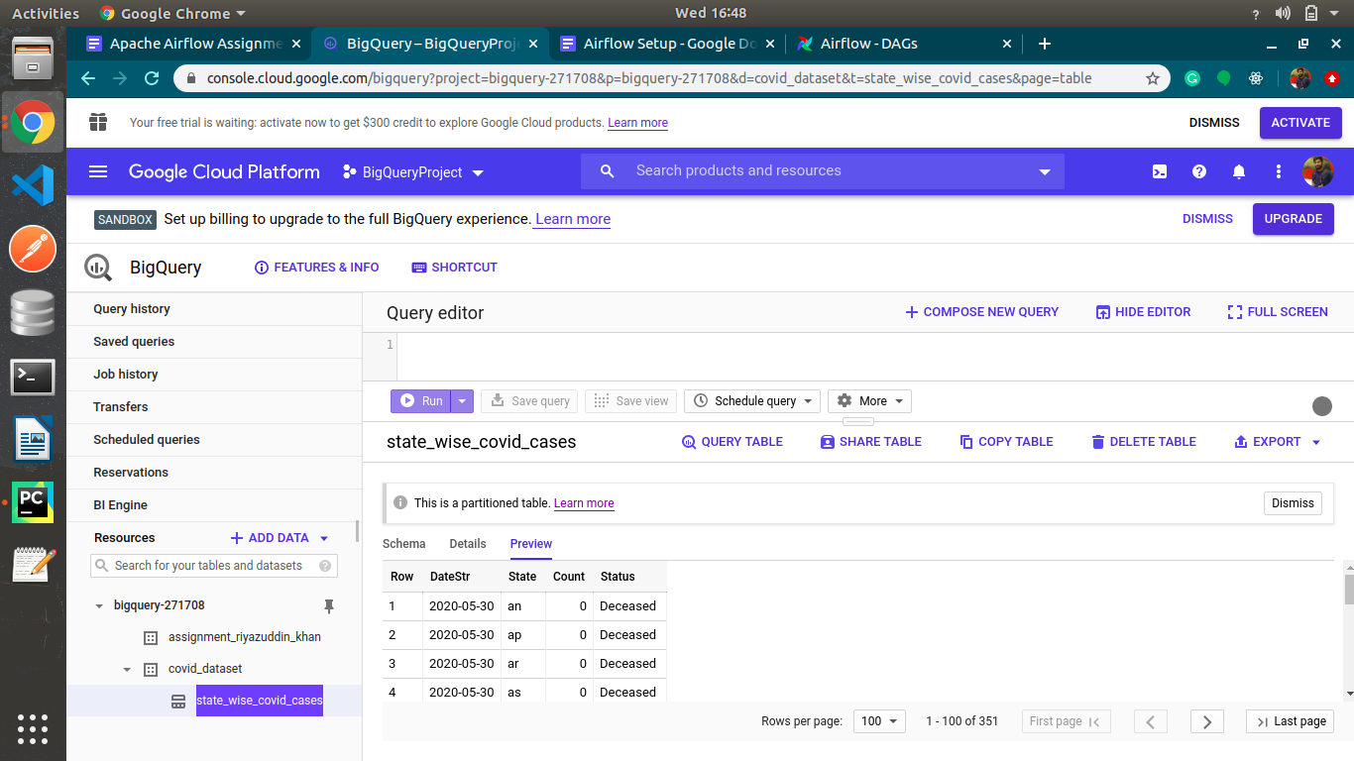Click the Google account avatar in header

(x=1318, y=171)
